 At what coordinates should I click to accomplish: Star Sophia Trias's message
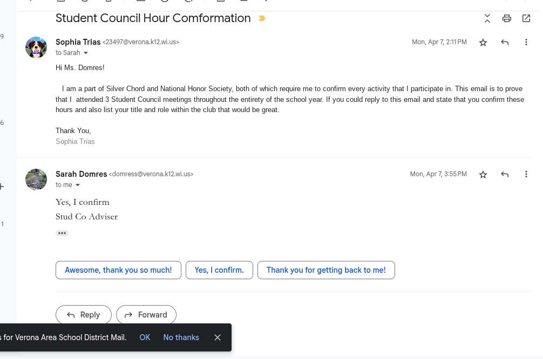point(483,42)
